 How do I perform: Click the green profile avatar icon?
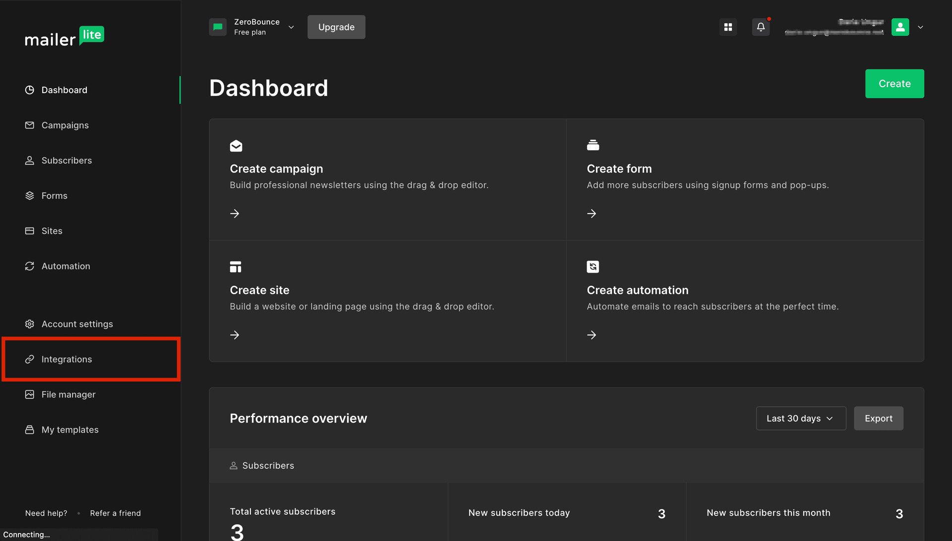(900, 27)
